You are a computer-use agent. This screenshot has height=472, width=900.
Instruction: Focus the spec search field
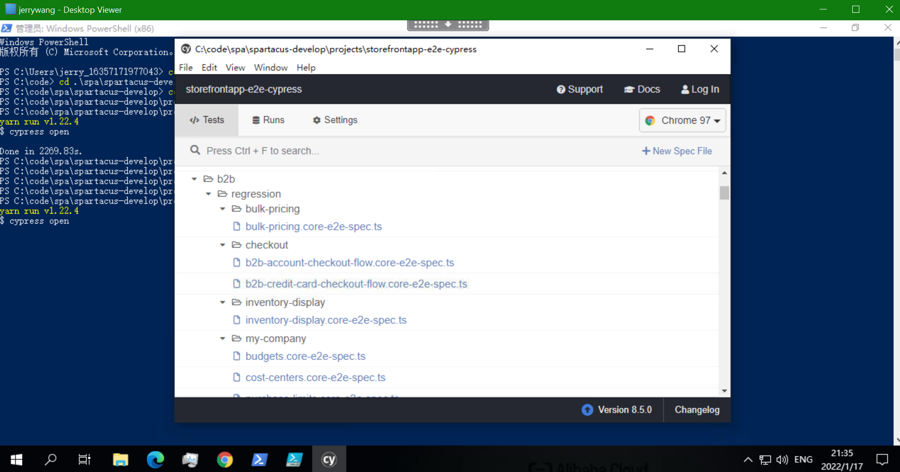click(x=262, y=151)
